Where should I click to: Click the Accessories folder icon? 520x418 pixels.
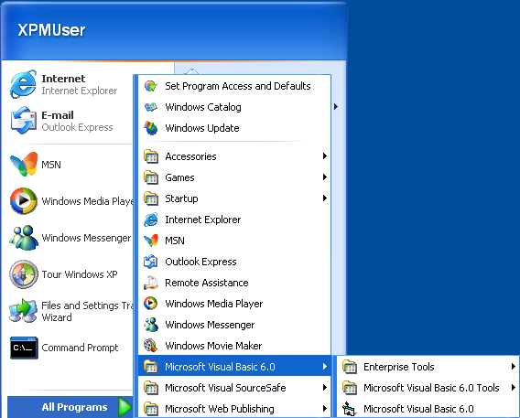tap(151, 156)
